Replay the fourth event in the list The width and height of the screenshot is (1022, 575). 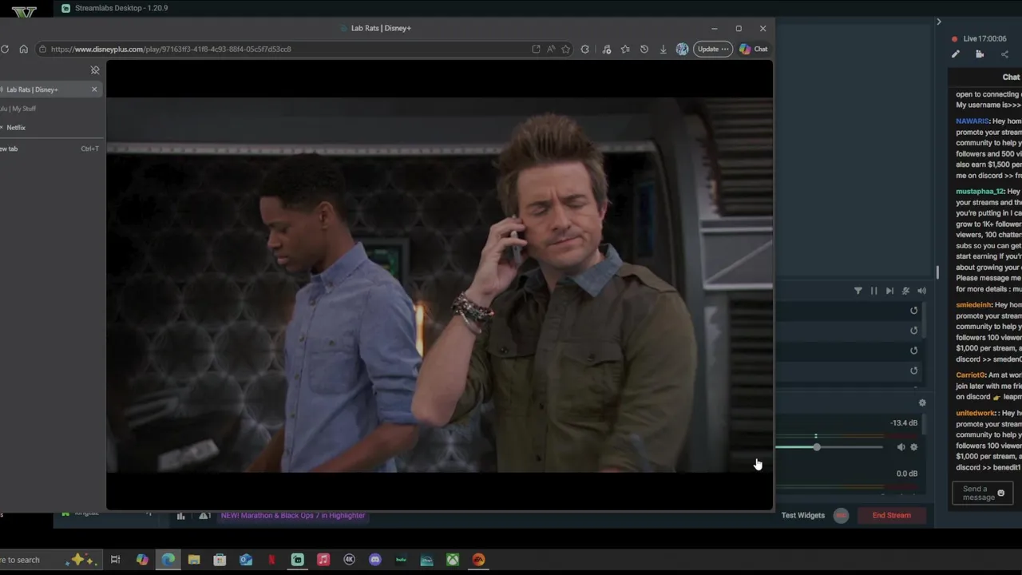913,371
